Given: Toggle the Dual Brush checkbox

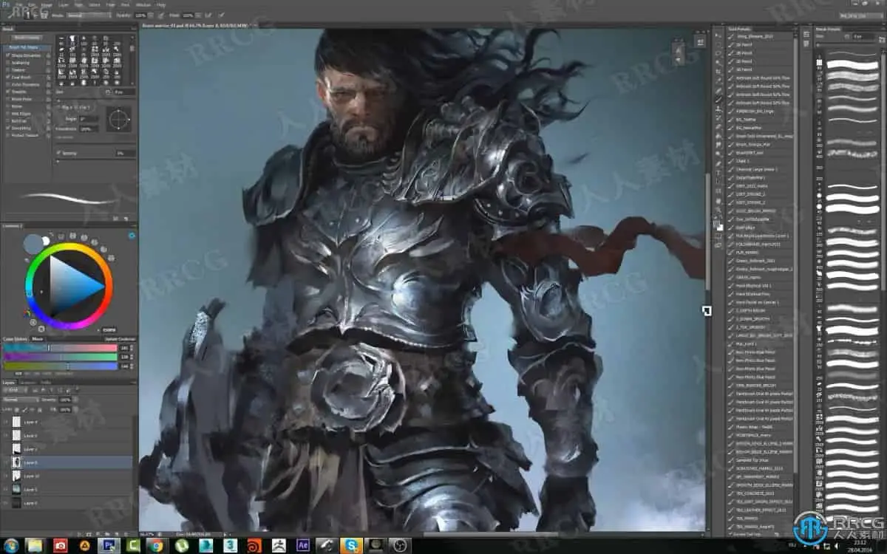Looking at the screenshot, I should click(x=7, y=77).
